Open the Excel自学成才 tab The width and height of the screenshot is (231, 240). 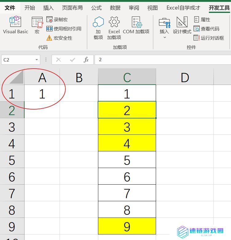click(183, 8)
